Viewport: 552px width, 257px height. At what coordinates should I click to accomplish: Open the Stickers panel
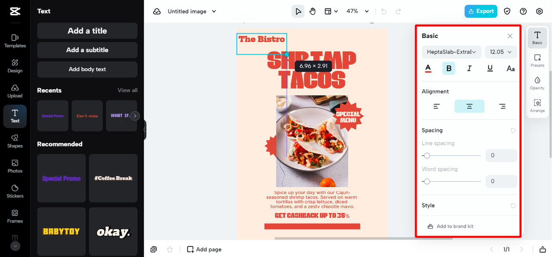(15, 191)
